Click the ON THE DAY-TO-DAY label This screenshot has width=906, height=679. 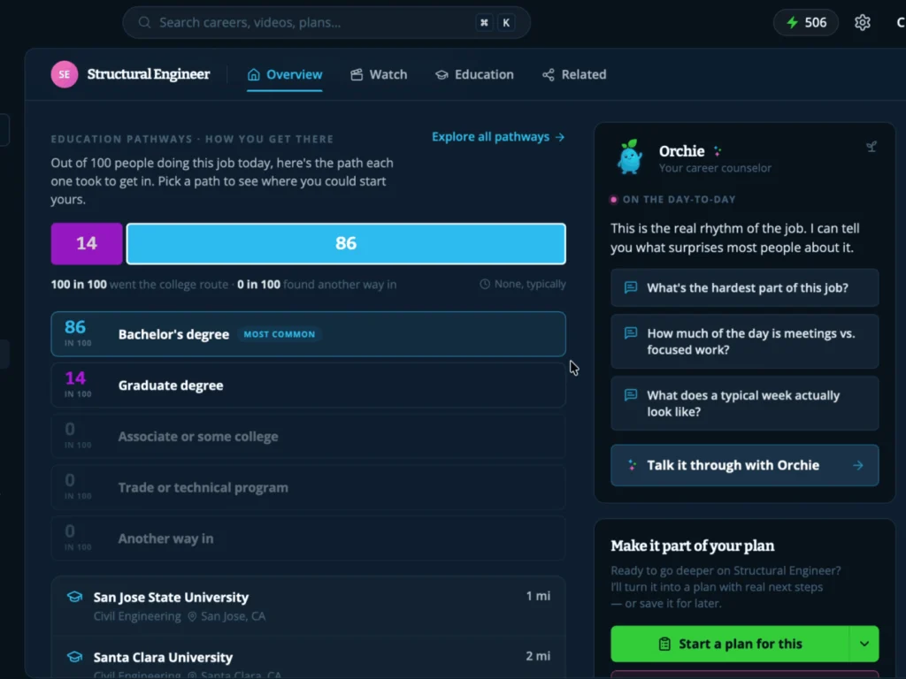679,200
